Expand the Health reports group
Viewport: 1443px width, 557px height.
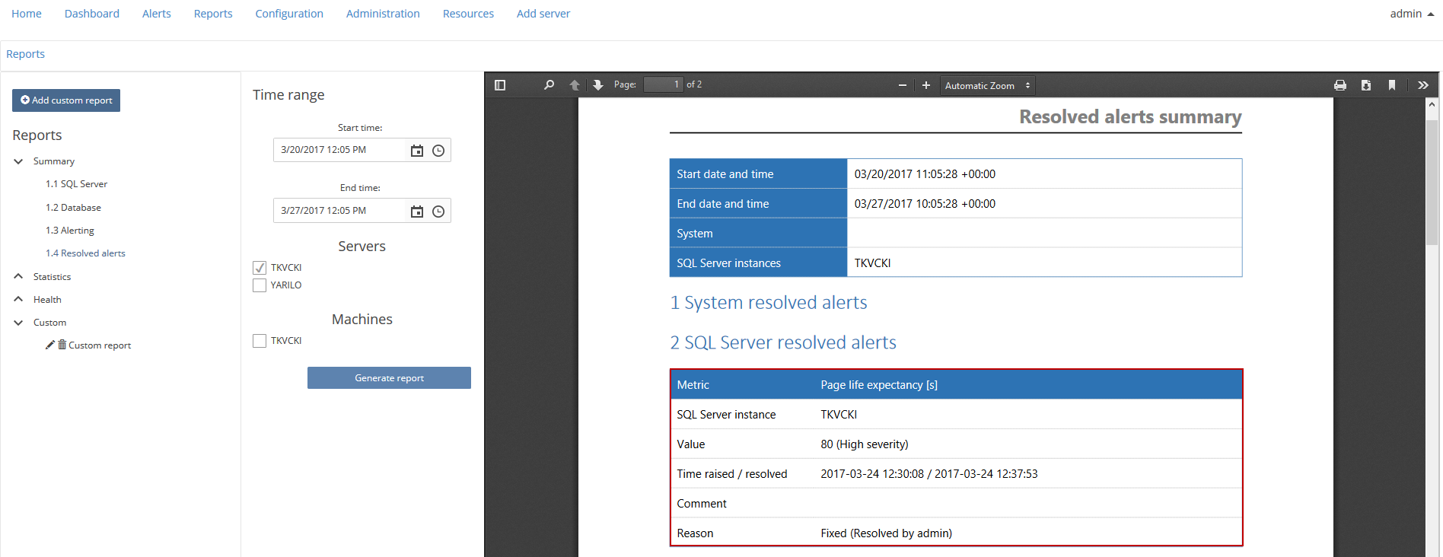[18, 299]
